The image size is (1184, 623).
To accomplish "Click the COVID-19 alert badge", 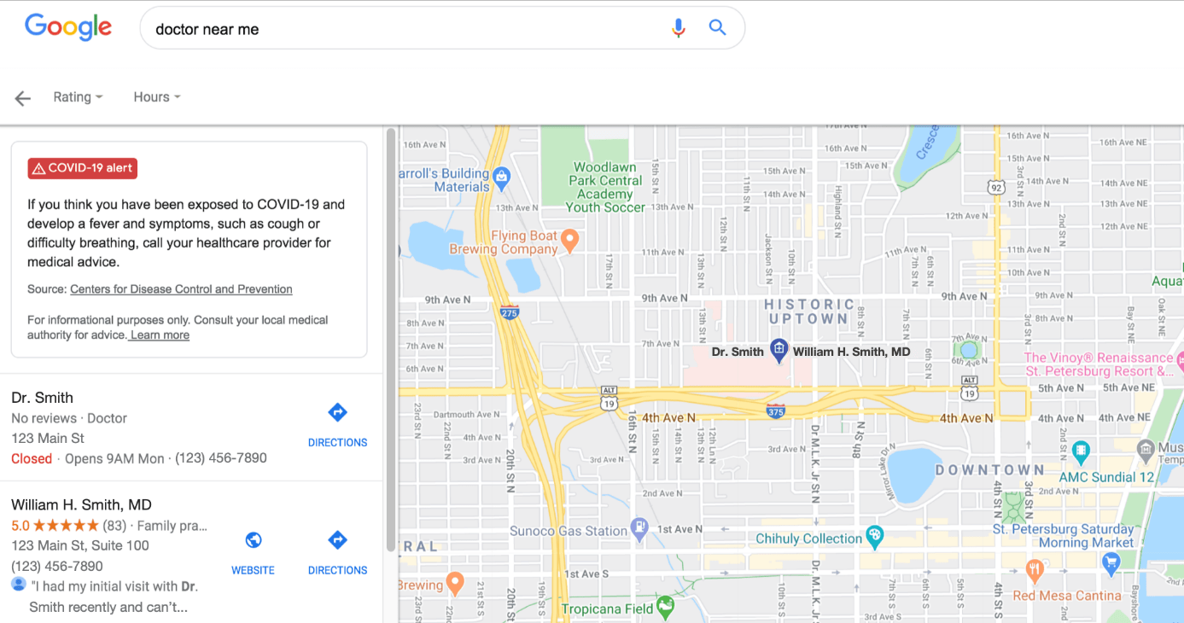I will [83, 168].
